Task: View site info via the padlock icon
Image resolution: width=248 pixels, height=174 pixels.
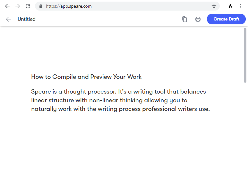Action: point(41,6)
